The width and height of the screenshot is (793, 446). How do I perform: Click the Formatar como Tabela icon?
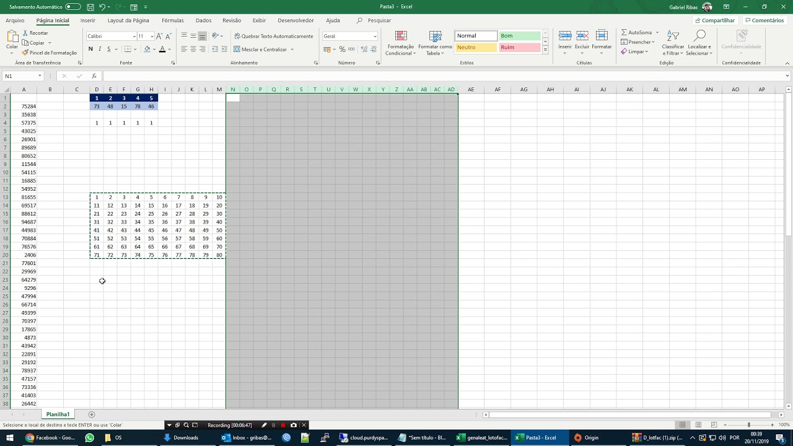(436, 36)
